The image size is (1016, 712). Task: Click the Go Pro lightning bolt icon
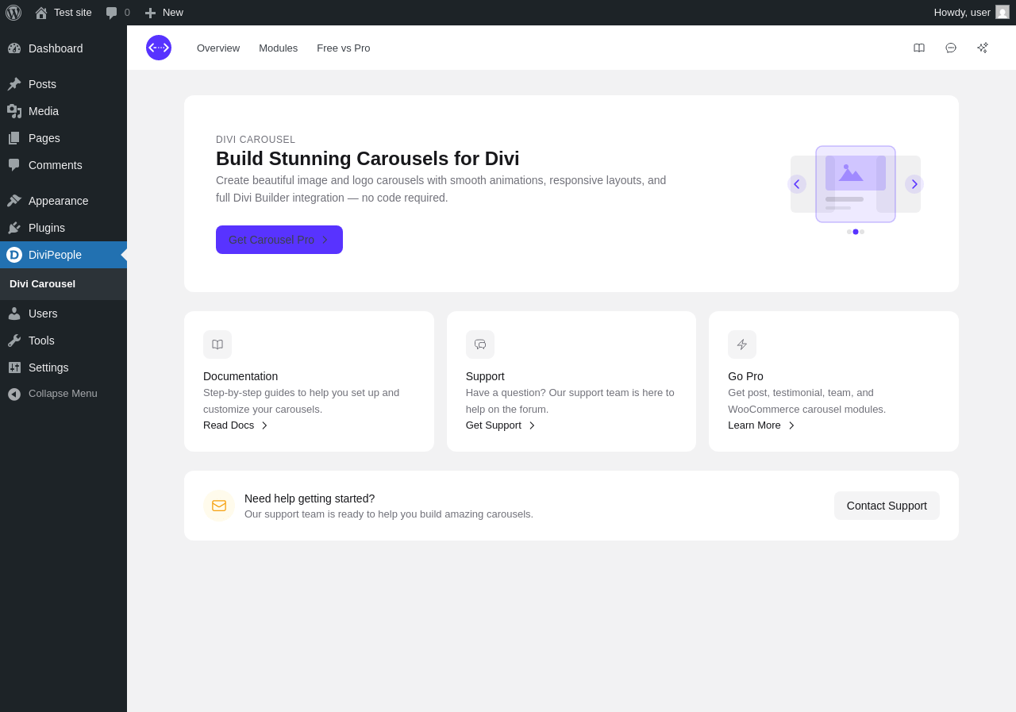point(742,344)
